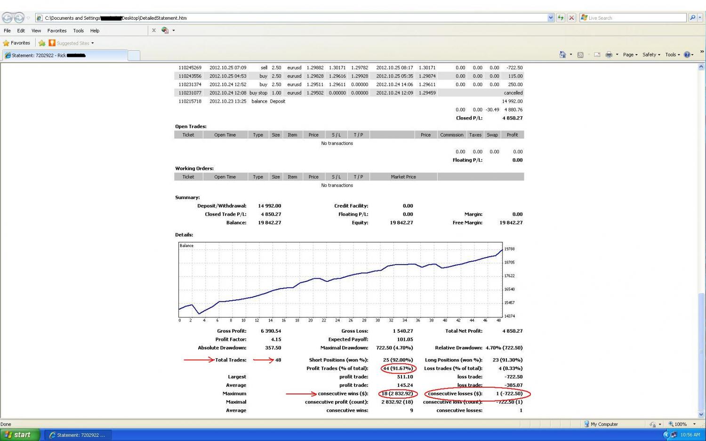This screenshot has width=706, height=441.
Task: Click the Read Mail envelope icon
Action: [x=597, y=55]
